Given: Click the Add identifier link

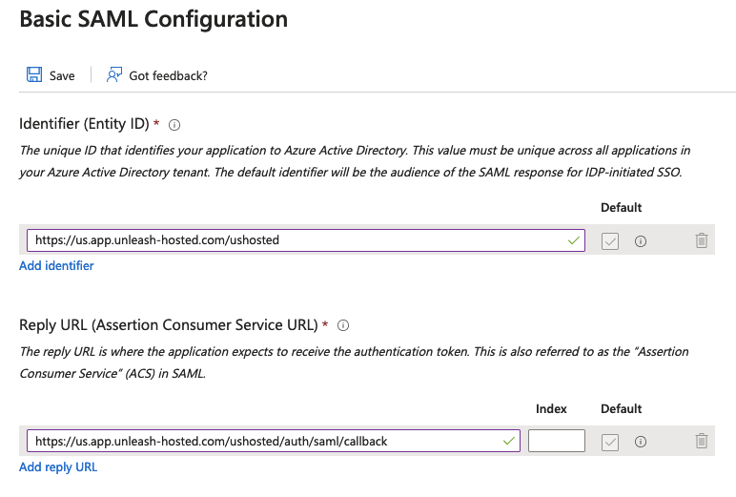Looking at the screenshot, I should pyautogui.click(x=56, y=266).
